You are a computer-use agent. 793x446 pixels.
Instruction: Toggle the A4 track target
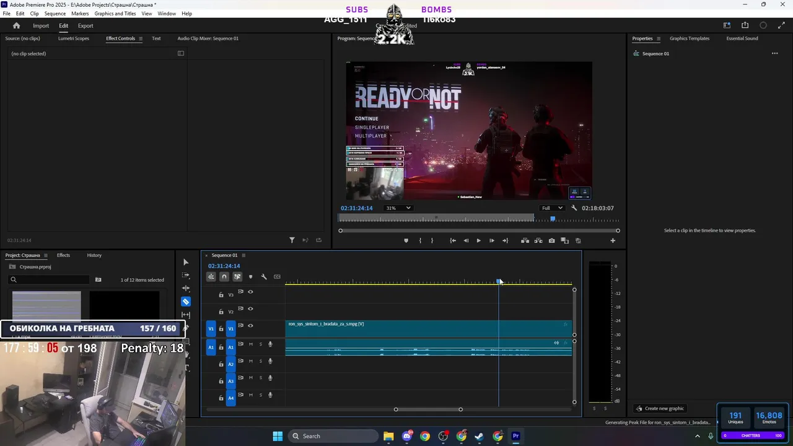click(x=230, y=398)
